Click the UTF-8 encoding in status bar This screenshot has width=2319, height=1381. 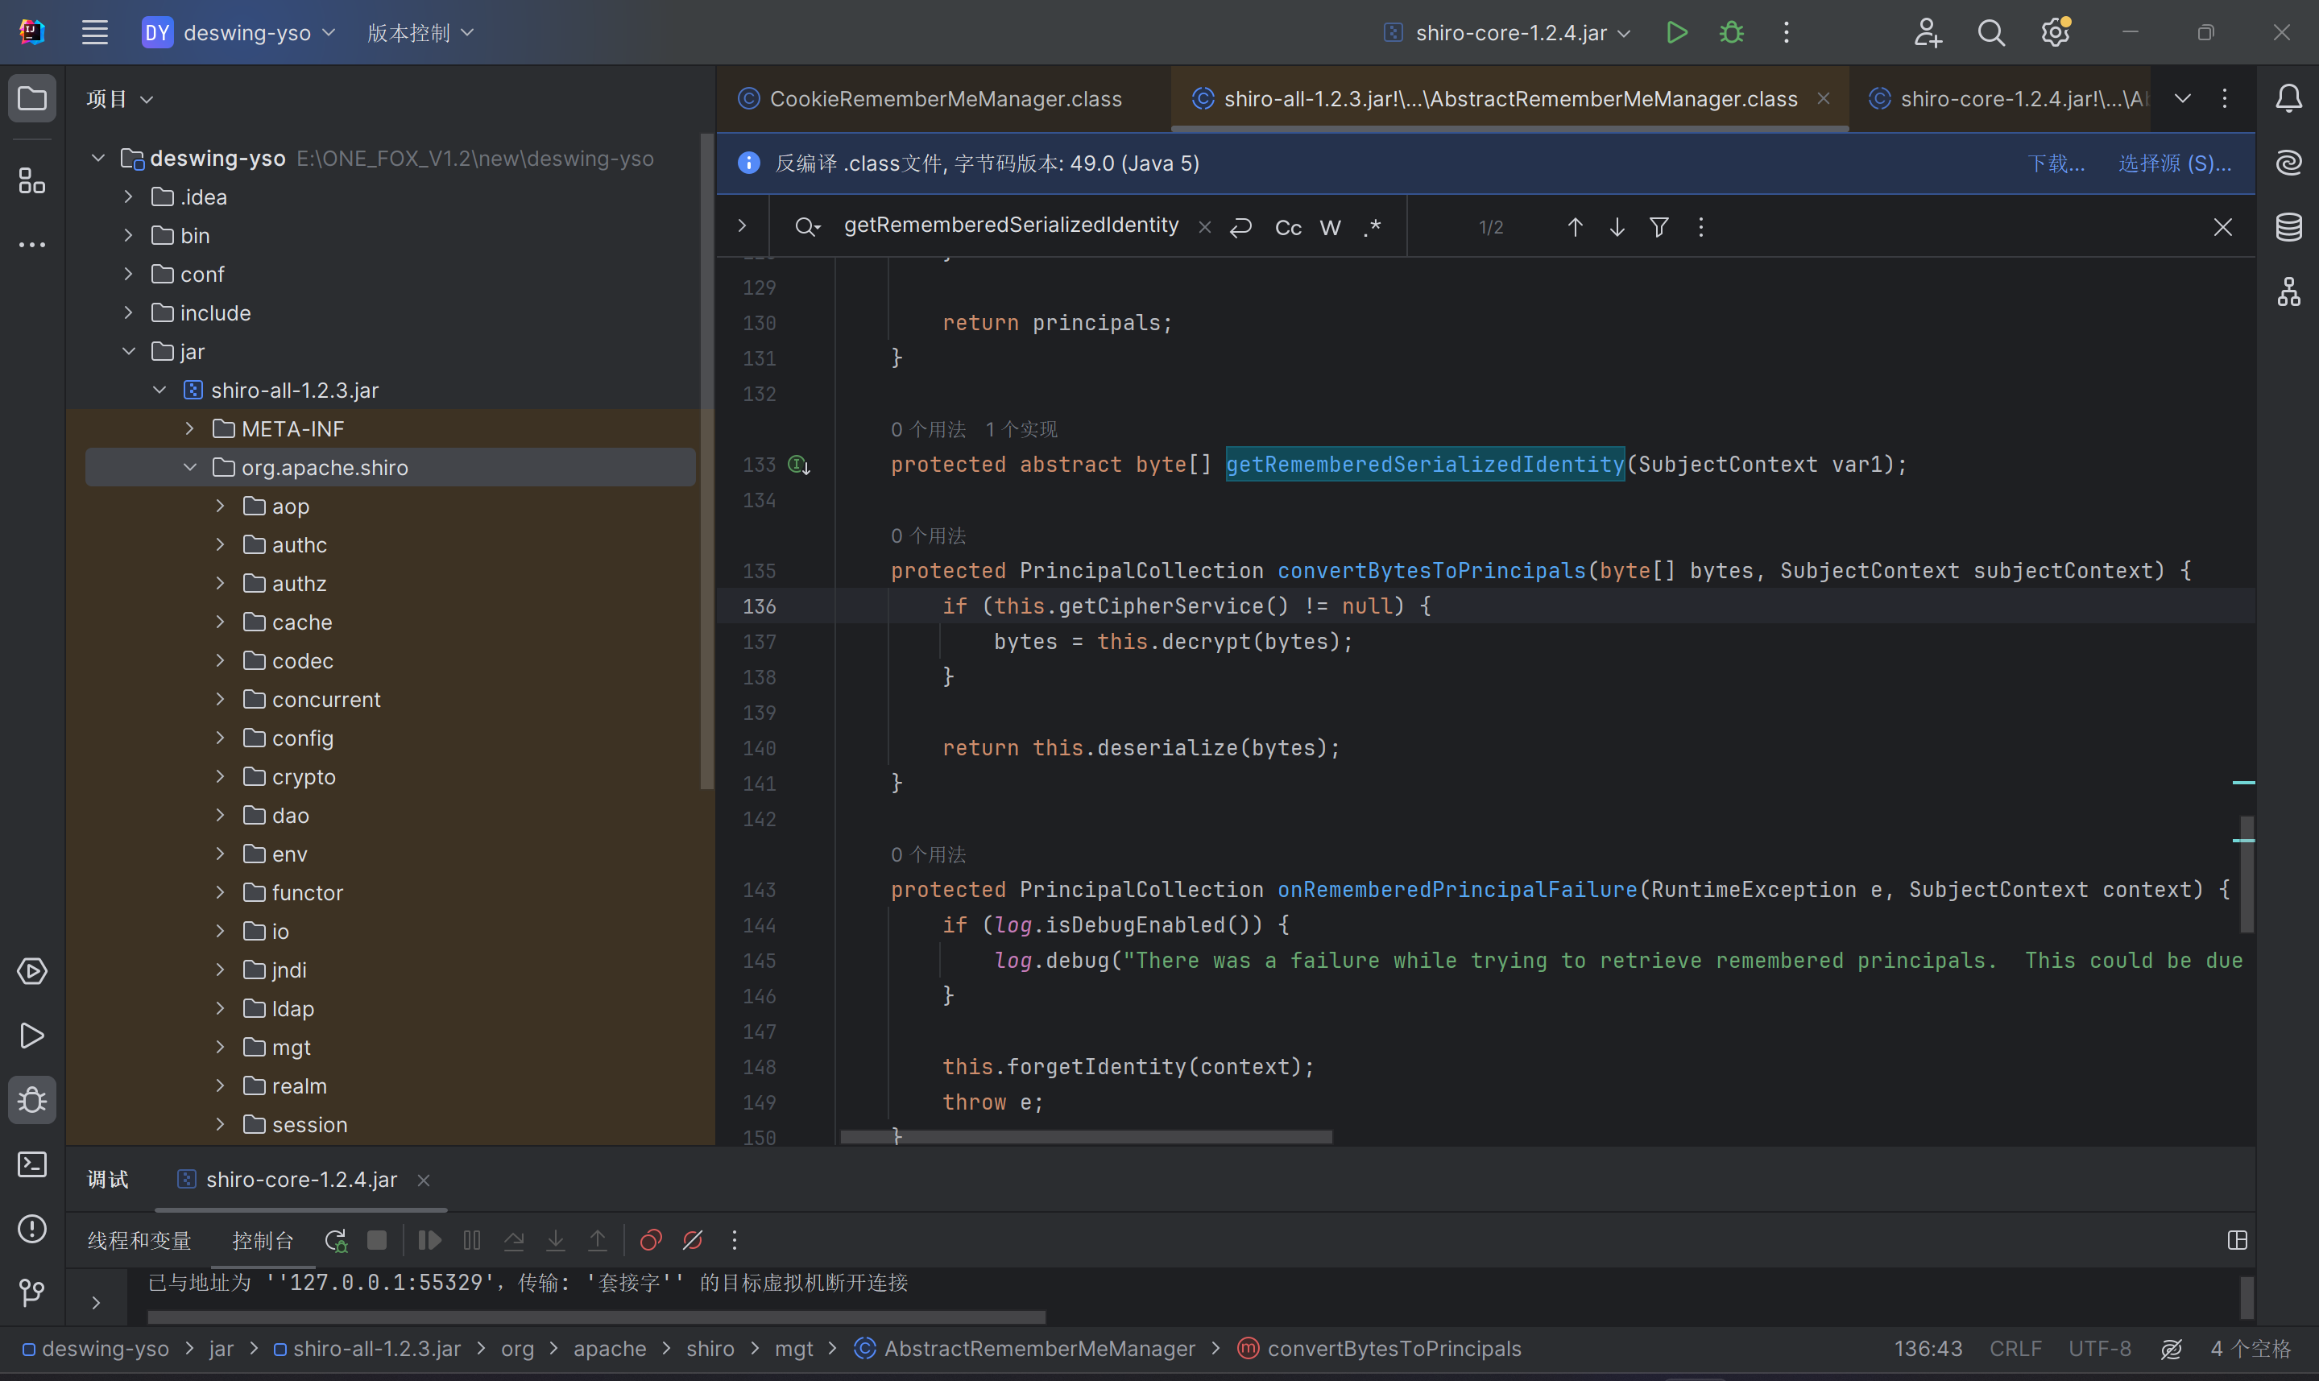click(2099, 1350)
